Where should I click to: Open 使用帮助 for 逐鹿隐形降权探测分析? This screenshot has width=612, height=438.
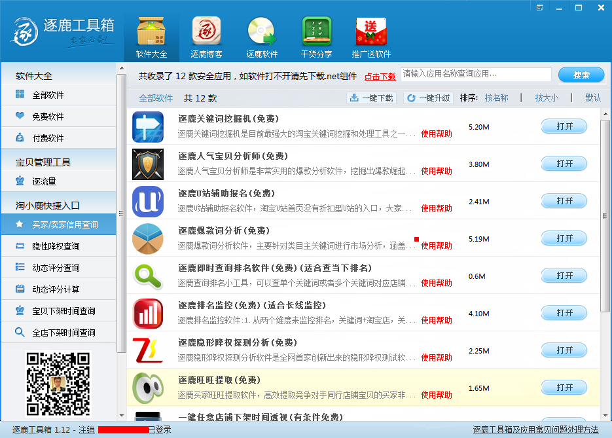click(437, 357)
